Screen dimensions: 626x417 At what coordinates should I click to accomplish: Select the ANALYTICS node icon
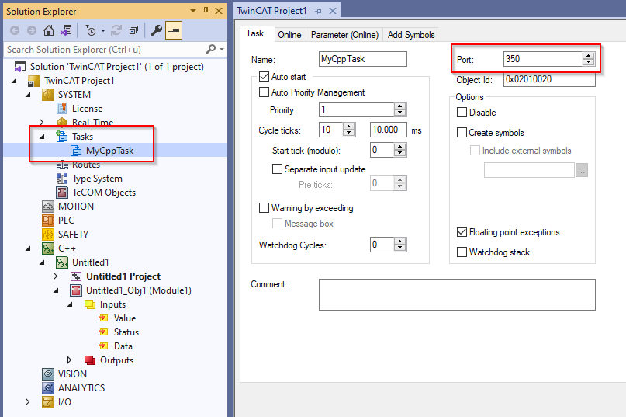click(x=48, y=387)
